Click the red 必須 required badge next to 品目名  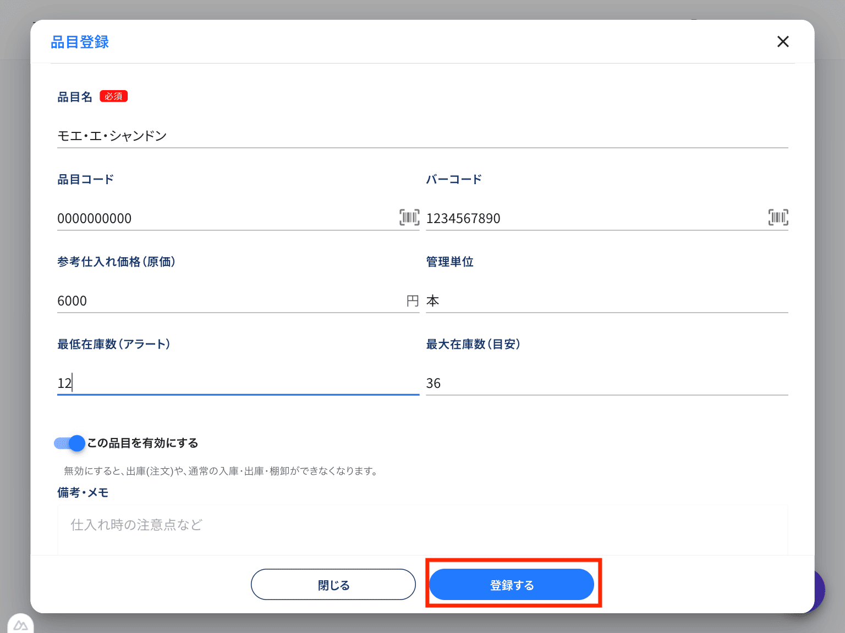(x=113, y=96)
